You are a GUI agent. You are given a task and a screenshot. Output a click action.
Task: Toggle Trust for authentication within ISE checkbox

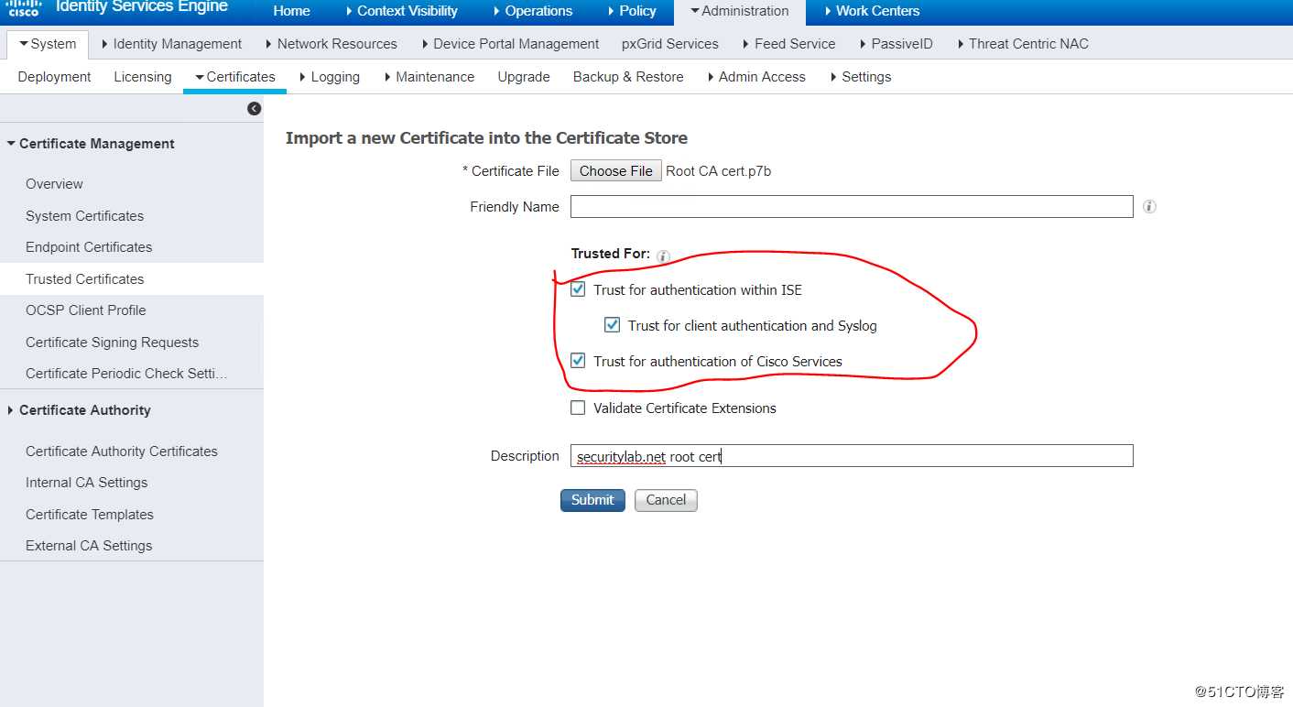578,289
